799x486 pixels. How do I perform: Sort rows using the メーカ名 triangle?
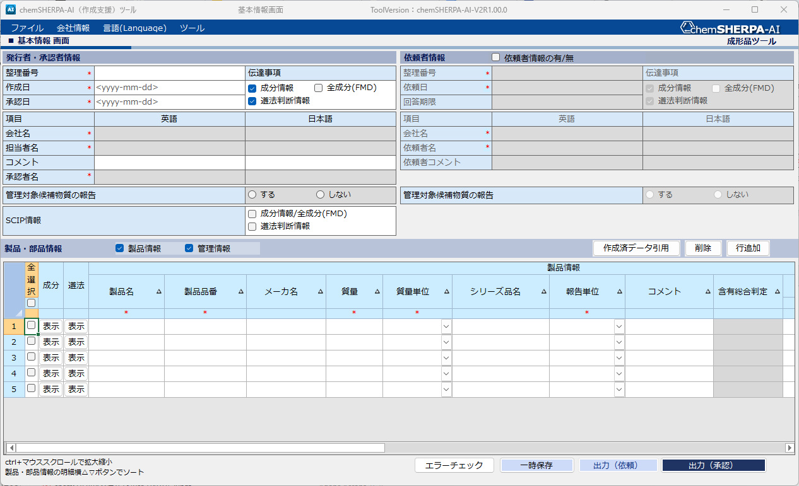320,292
